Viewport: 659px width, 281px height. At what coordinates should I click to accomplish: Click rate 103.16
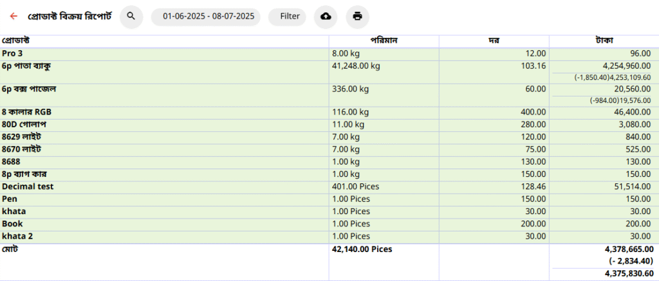pyautogui.click(x=534, y=66)
